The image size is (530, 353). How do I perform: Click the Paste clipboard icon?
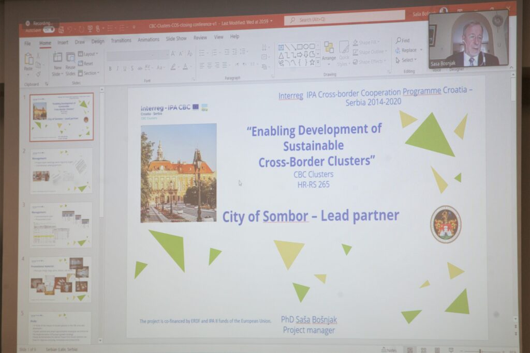click(x=29, y=59)
